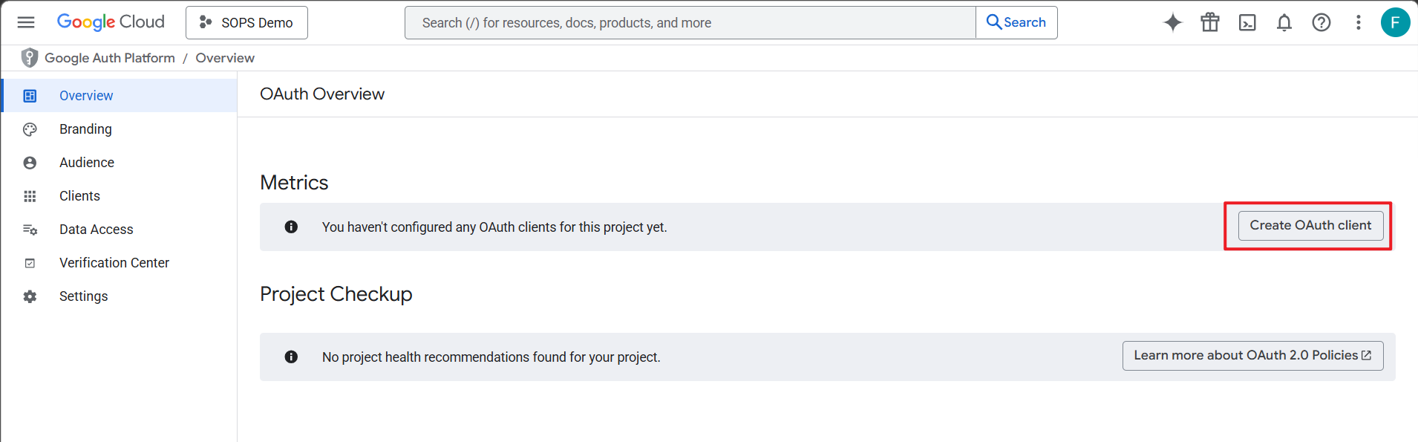Open the SOPS Demo project picker
Image resolution: width=1418 pixels, height=442 pixels.
246,22
